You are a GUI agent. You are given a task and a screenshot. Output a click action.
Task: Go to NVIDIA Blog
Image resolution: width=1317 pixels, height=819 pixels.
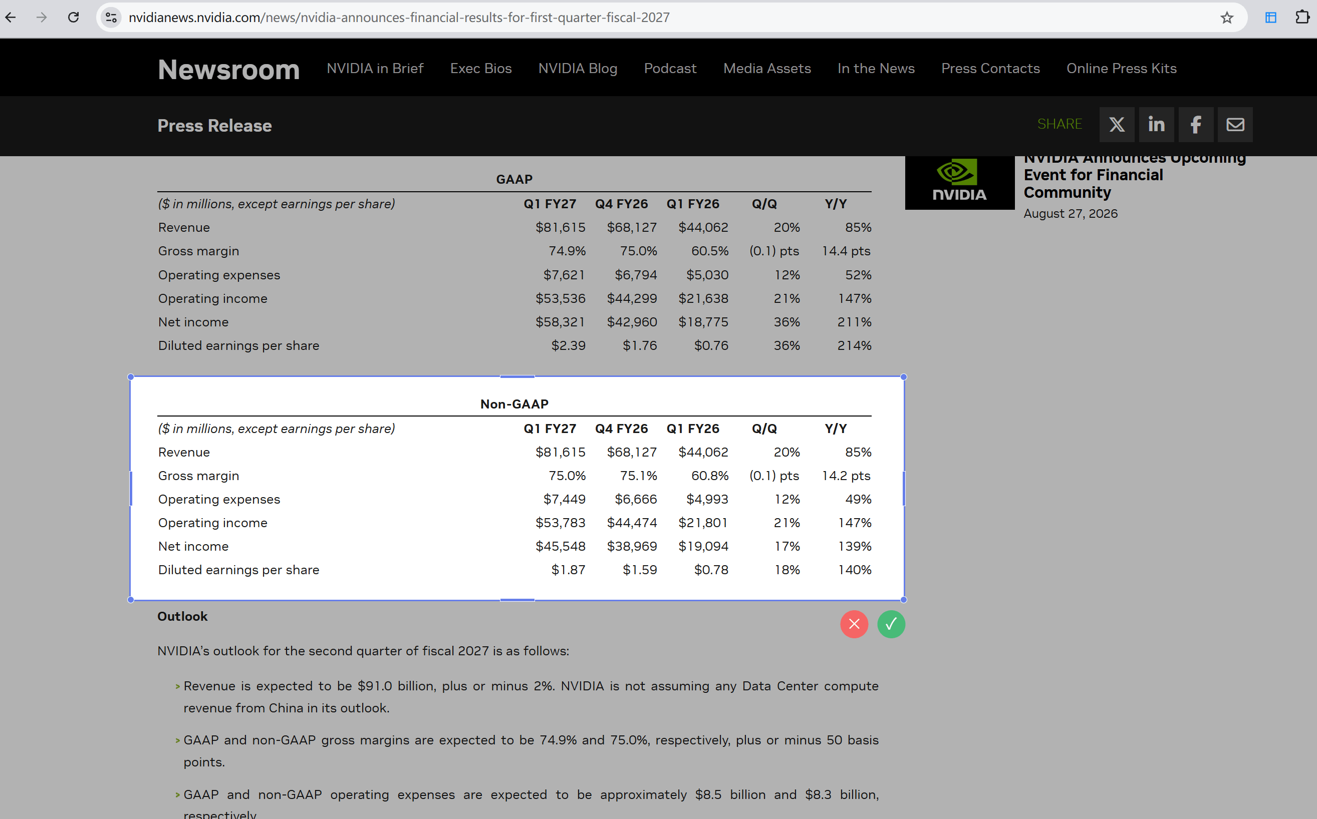click(578, 68)
